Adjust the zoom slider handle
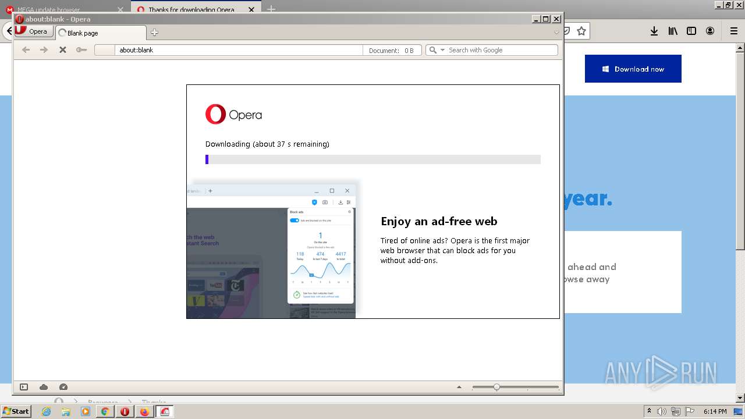The image size is (745, 419). [x=496, y=387]
